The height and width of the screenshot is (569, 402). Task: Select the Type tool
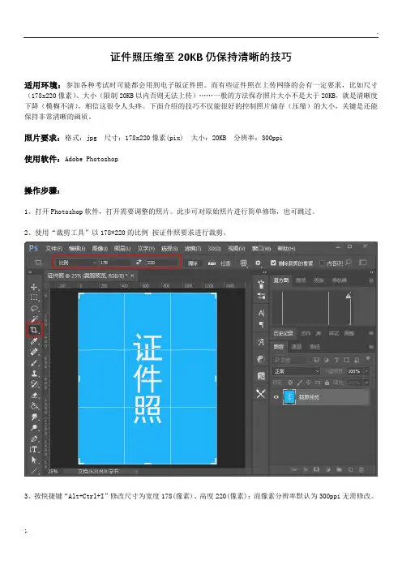click(x=34, y=449)
